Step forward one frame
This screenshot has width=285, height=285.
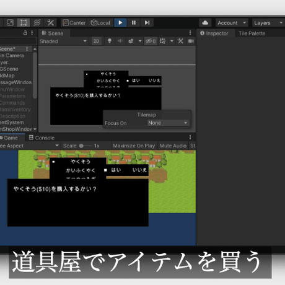coord(147,22)
